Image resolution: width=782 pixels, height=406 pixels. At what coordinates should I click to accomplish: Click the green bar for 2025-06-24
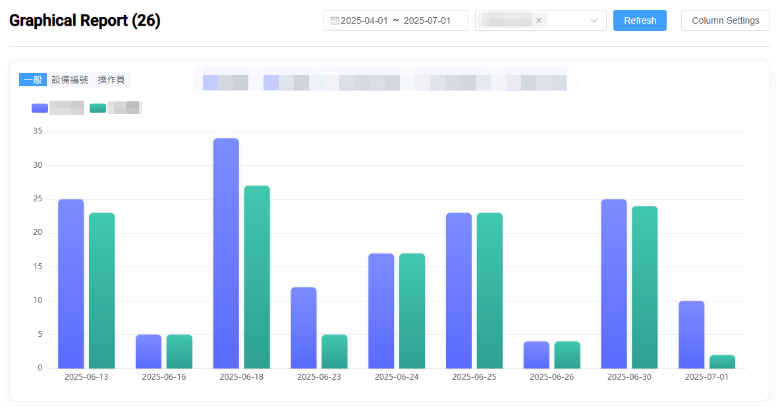tap(412, 311)
